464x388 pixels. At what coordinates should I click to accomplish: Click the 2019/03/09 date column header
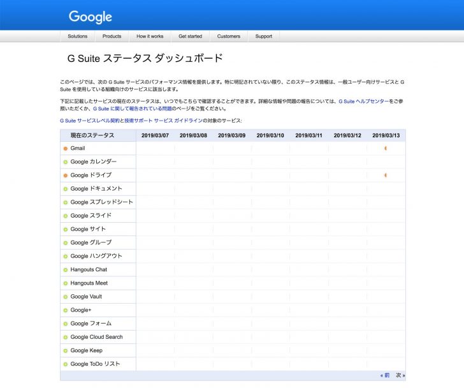click(232, 135)
